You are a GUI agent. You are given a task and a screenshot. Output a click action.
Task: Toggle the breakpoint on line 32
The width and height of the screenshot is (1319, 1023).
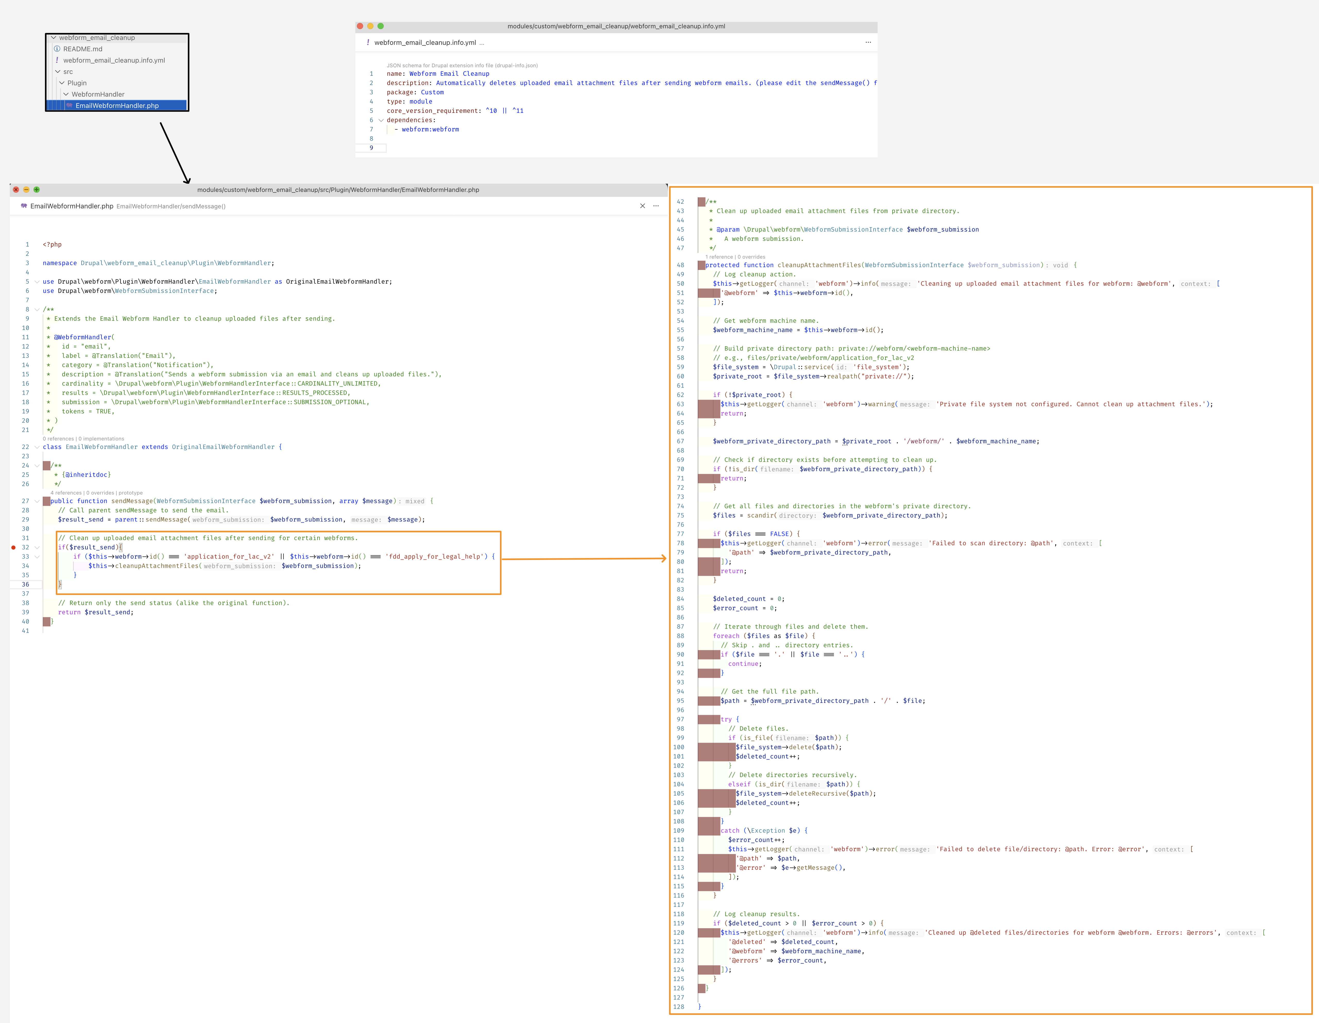pyautogui.click(x=13, y=547)
